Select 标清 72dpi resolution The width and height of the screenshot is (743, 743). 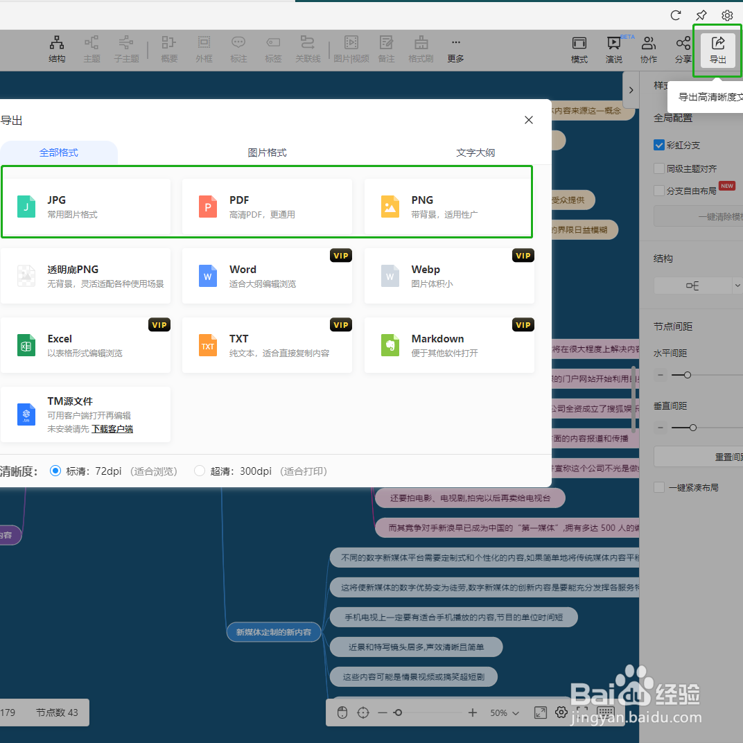55,471
